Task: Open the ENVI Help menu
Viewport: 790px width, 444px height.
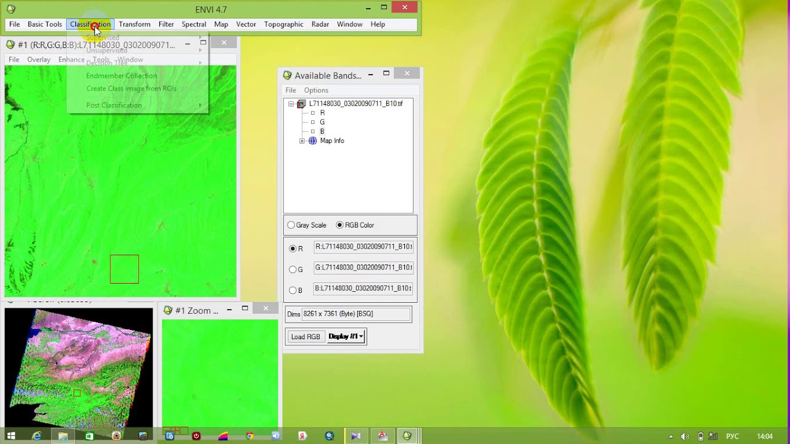Action: 378,24
